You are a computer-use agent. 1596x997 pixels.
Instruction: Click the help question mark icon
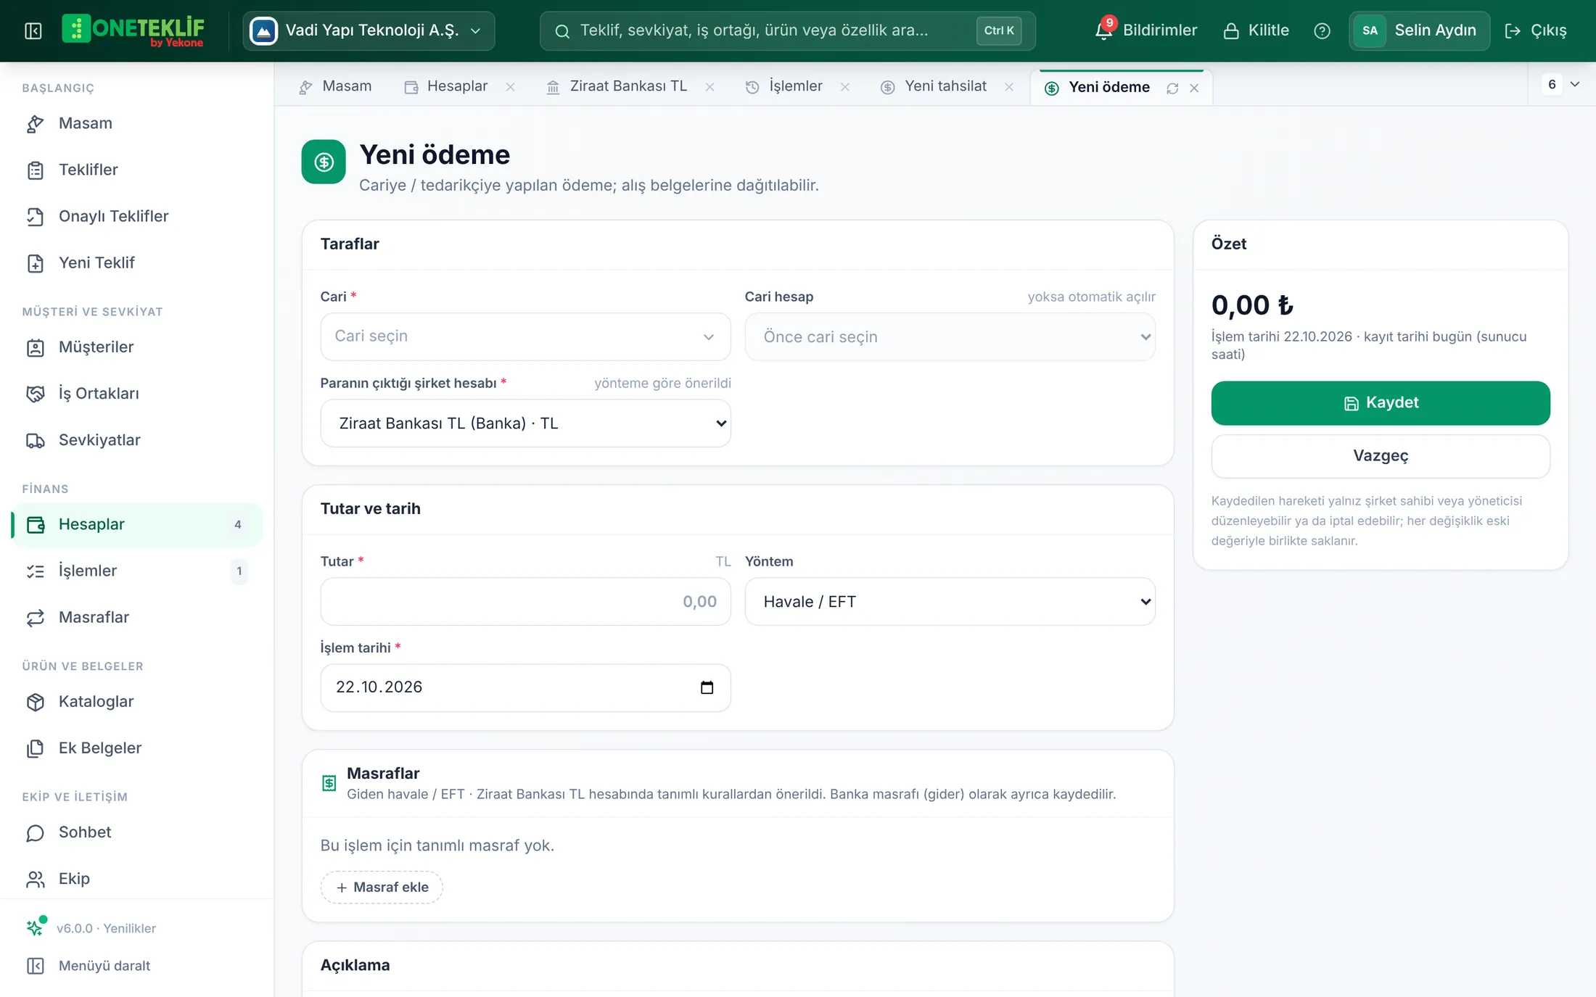[1322, 30]
